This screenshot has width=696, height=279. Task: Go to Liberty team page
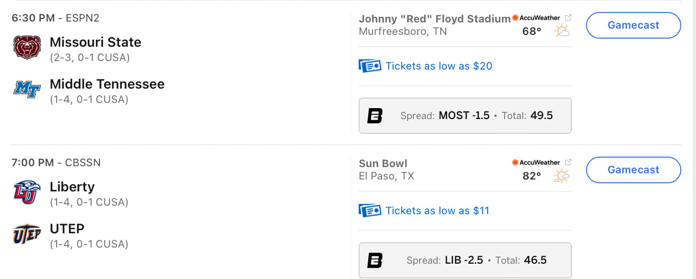point(72,187)
